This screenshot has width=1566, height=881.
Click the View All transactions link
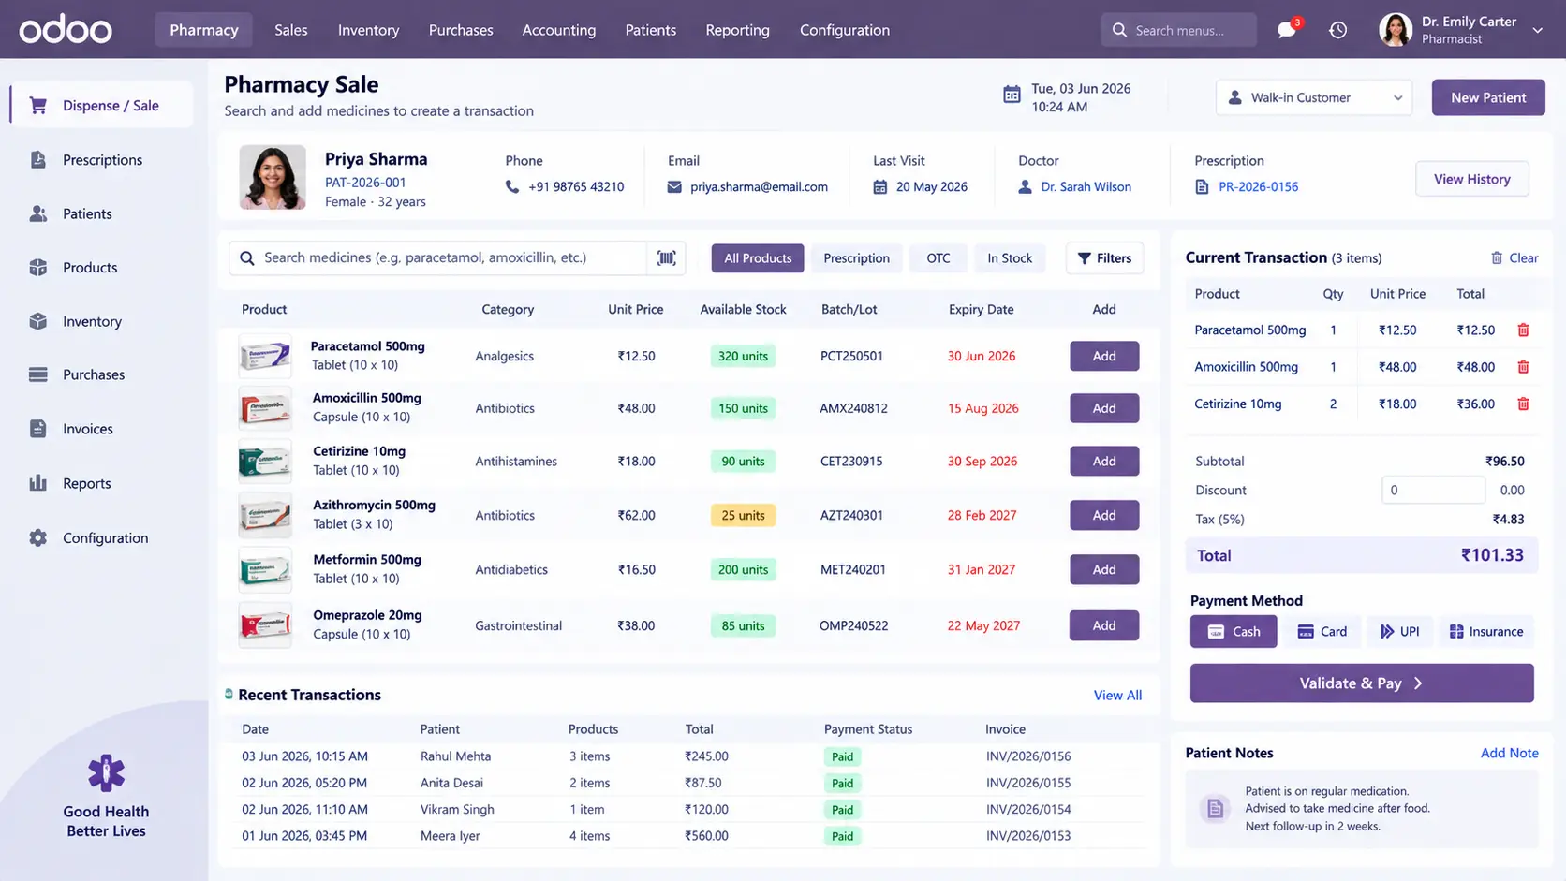(1117, 696)
